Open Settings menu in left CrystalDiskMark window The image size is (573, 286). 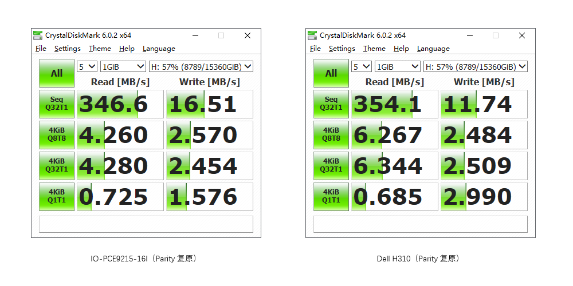click(x=68, y=49)
